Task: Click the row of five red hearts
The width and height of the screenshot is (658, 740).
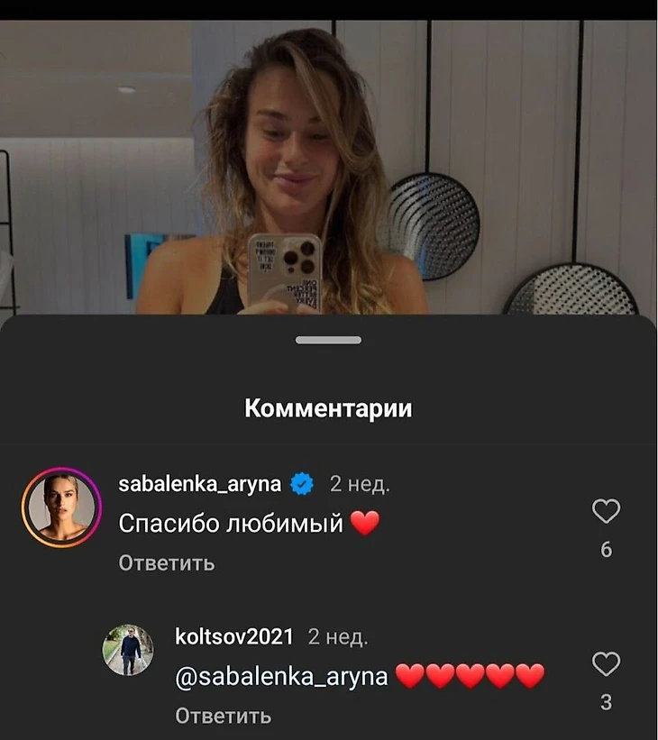Action: coord(470,676)
